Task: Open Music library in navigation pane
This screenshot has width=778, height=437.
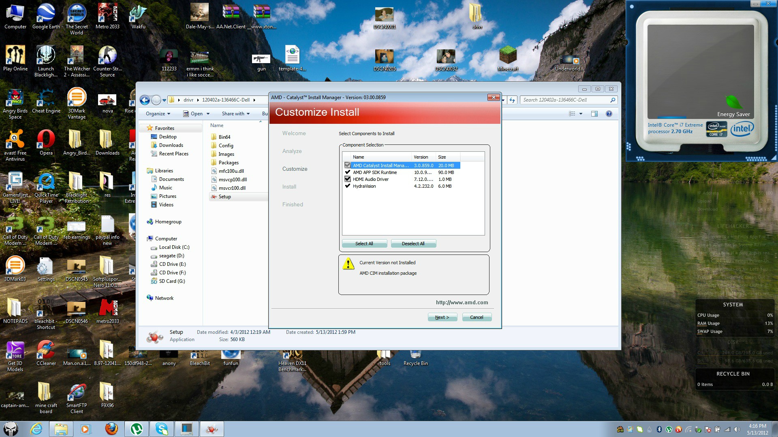Action: click(x=166, y=188)
